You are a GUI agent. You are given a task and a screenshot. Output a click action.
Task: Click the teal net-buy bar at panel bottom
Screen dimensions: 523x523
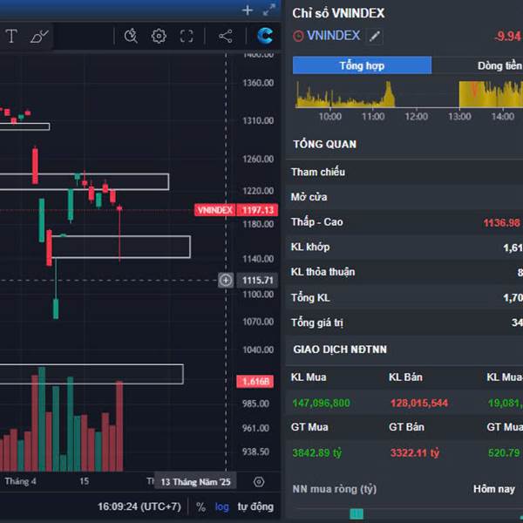point(357,514)
